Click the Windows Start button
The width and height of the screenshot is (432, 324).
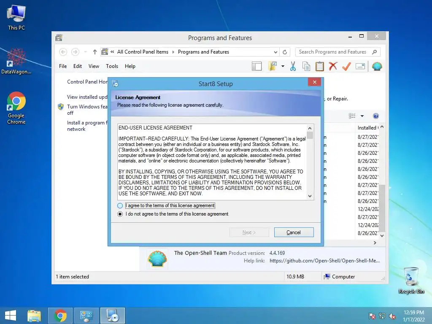(11, 316)
